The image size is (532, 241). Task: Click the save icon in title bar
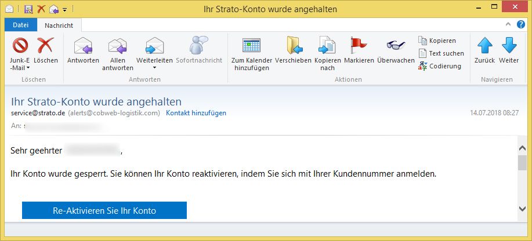28,9
